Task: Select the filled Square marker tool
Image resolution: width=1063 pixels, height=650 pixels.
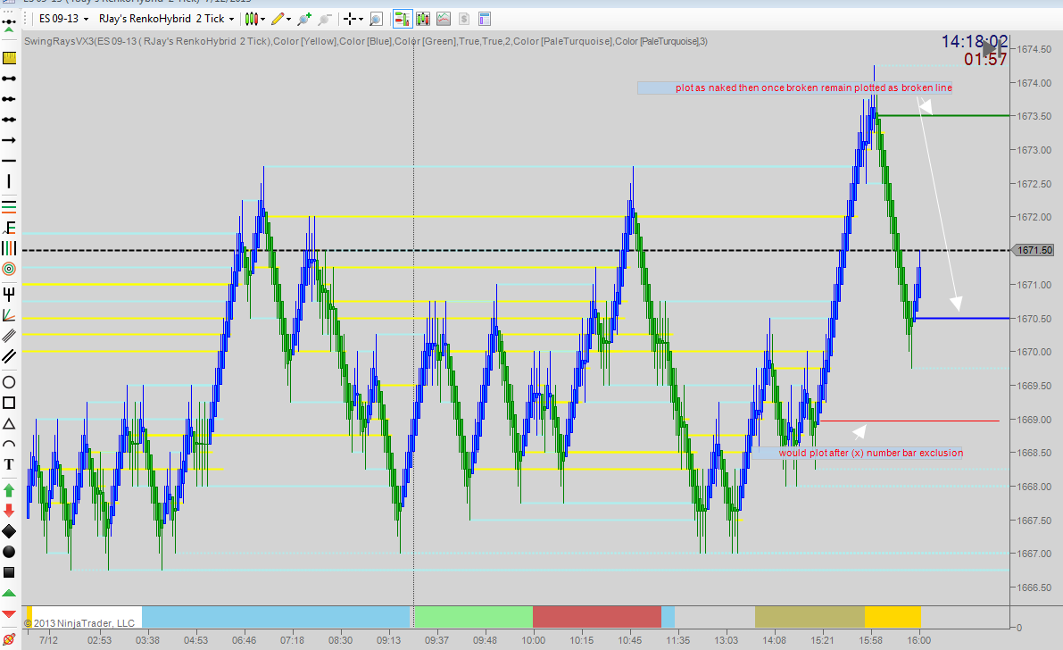Action: (x=9, y=572)
